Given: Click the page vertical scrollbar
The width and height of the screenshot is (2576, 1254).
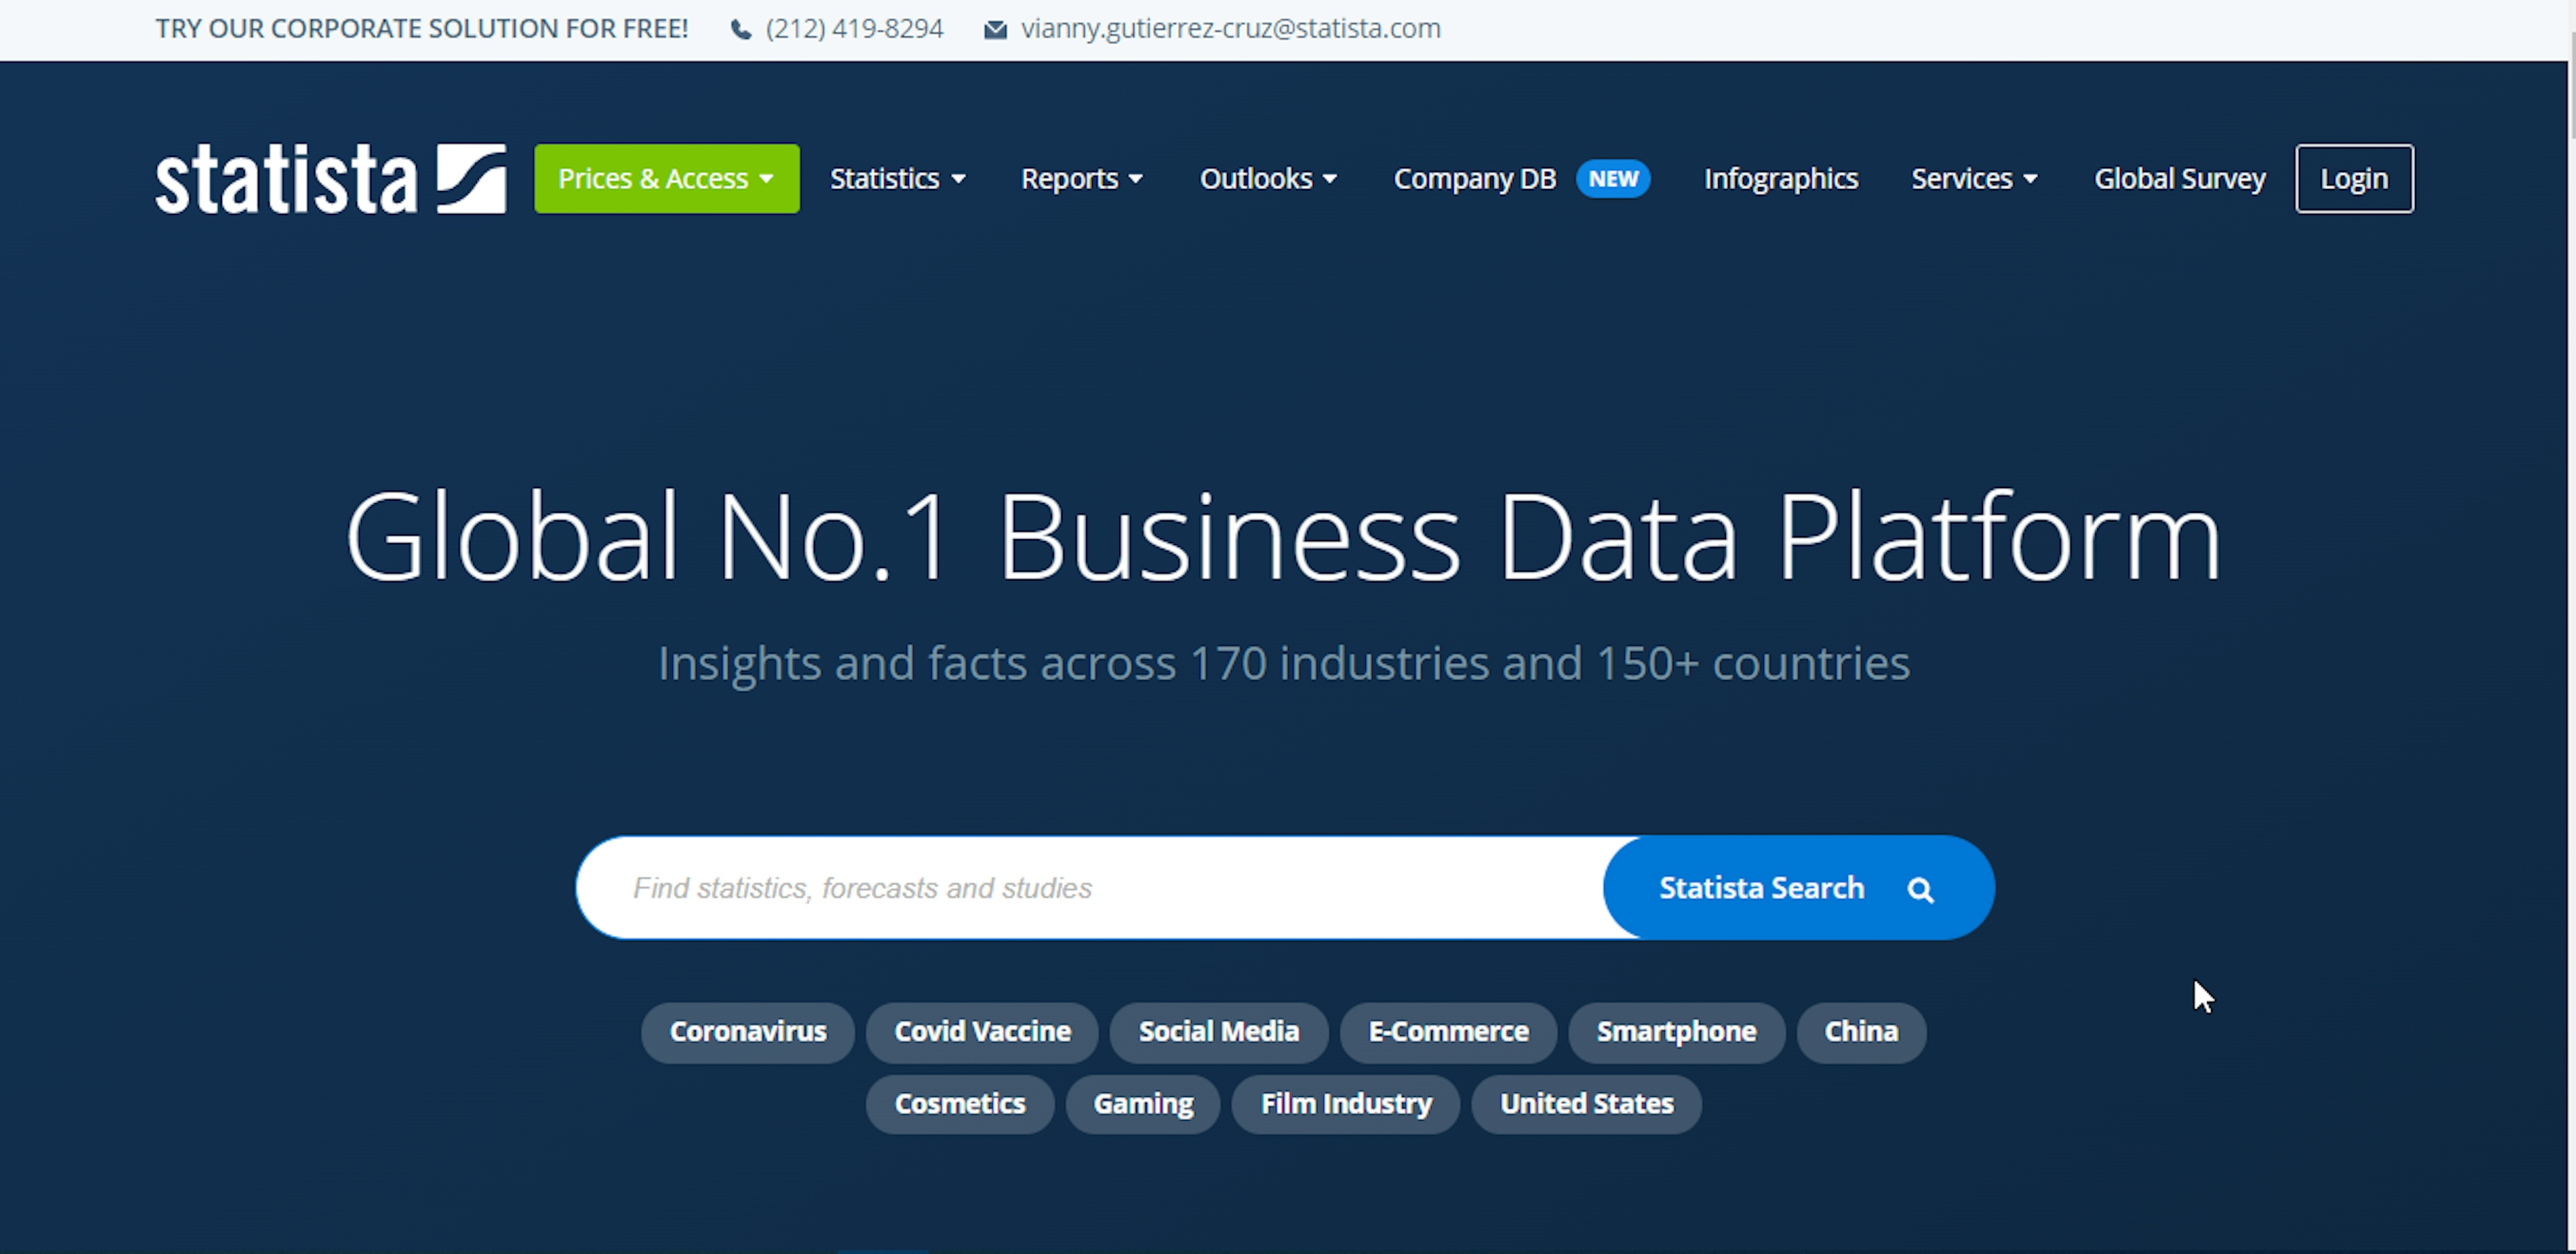Looking at the screenshot, I should click(x=2571, y=627).
